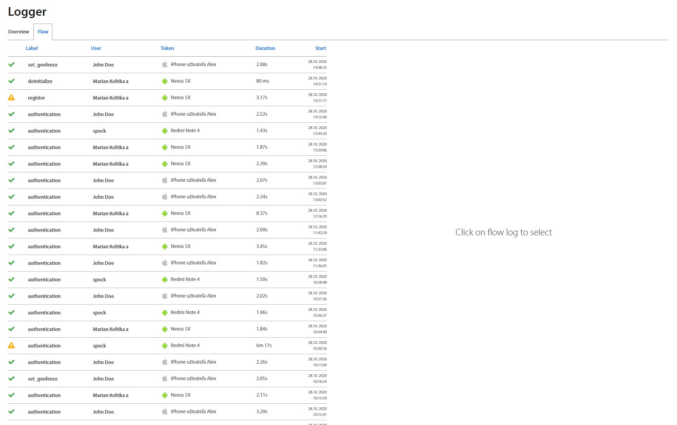
Task: Select the deinitialize flow log row
Action: 40,81
